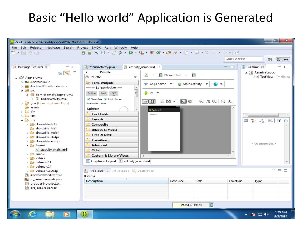Viewport: 305px width, 229px height.
Task: Click the RadioButton widget in the palette
Action: coord(113,99)
